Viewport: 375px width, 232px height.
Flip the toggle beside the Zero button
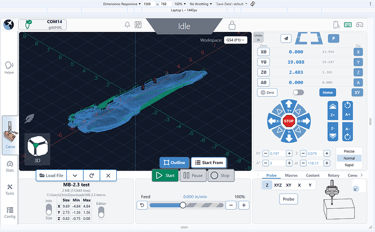tap(298, 93)
